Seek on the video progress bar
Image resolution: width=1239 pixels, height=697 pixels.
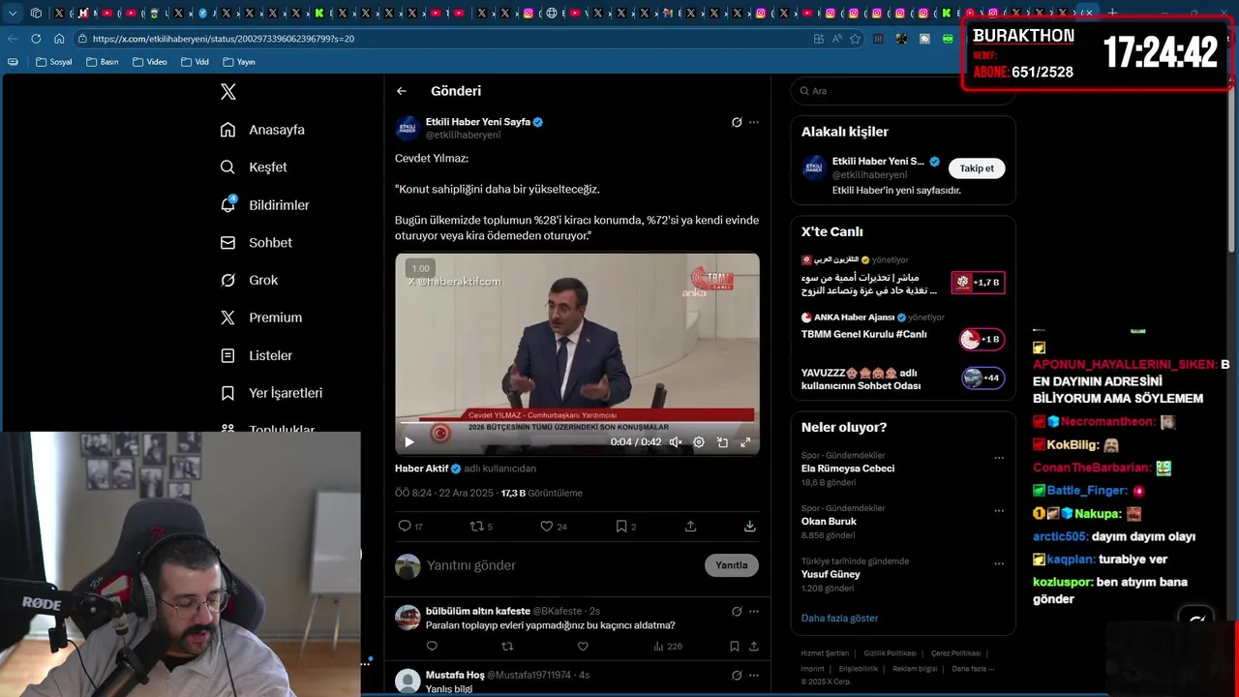click(577, 422)
